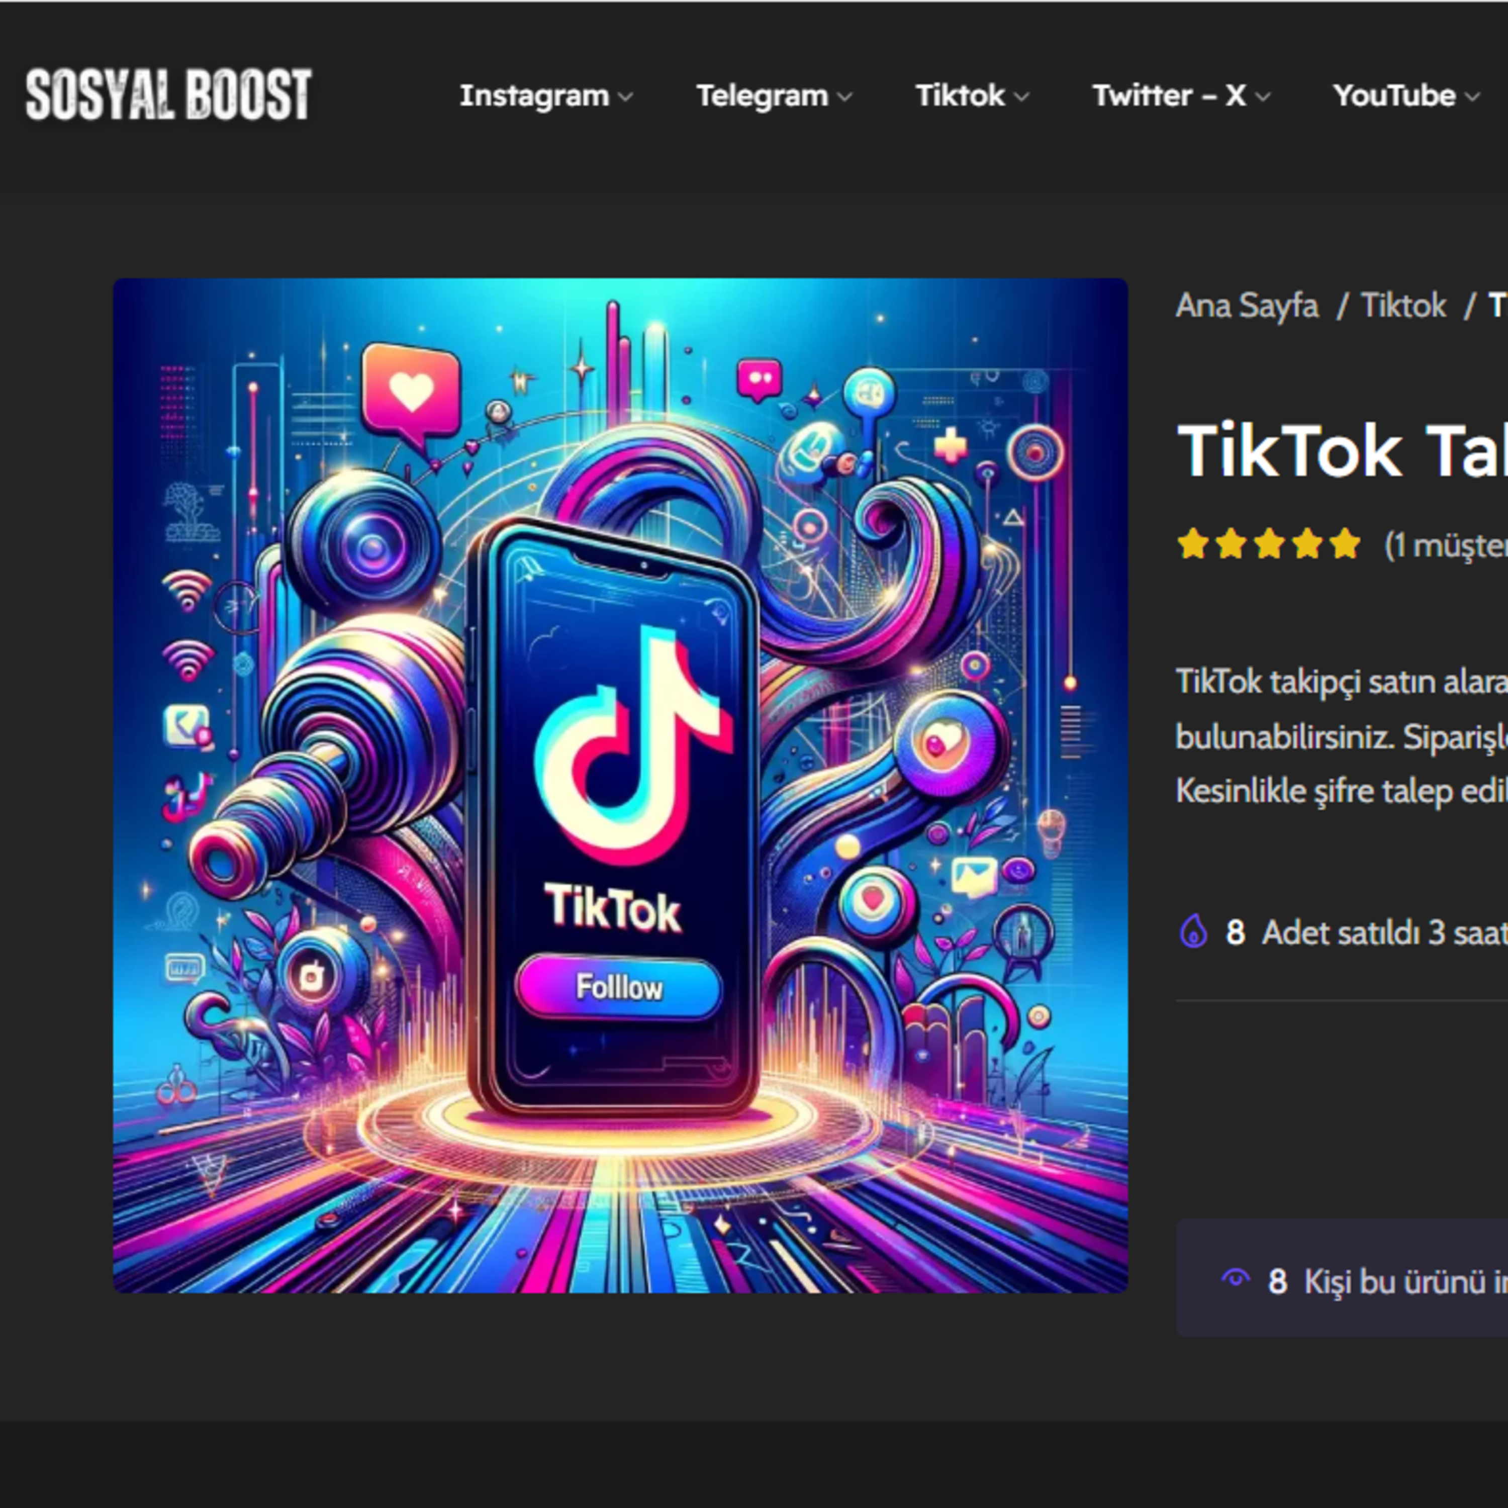The width and height of the screenshot is (1508, 1508).
Task: Click the five-star rating icons
Action: 1268,544
